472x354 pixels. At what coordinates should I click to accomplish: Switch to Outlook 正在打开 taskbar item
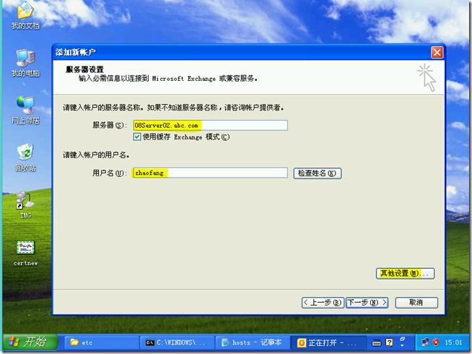pos(328,342)
